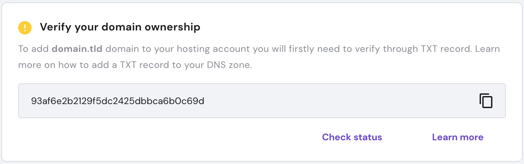Image resolution: width=524 pixels, height=164 pixels.
Task: Click the verification code string 93af6e2b…
Action: 117,101
